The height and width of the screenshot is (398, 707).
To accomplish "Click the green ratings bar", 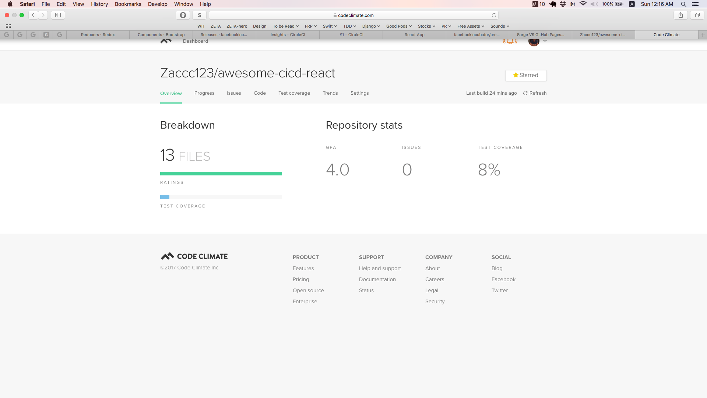I will pyautogui.click(x=221, y=174).
